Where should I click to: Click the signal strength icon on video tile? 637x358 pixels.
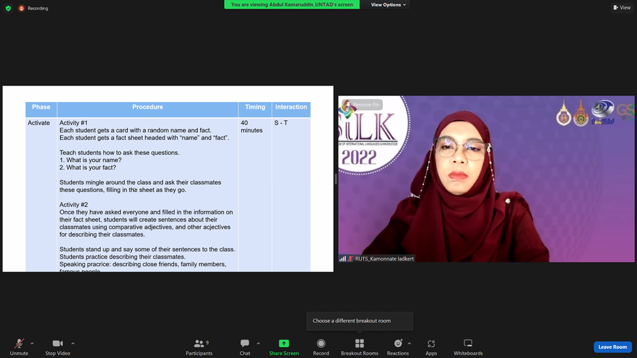342,259
